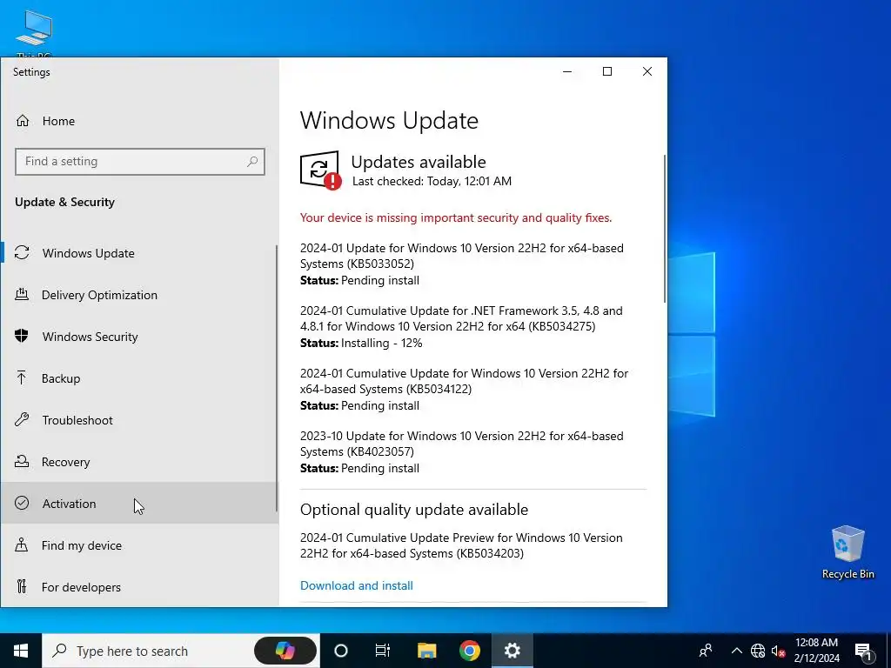Select the KB4023057 update text

click(x=461, y=444)
